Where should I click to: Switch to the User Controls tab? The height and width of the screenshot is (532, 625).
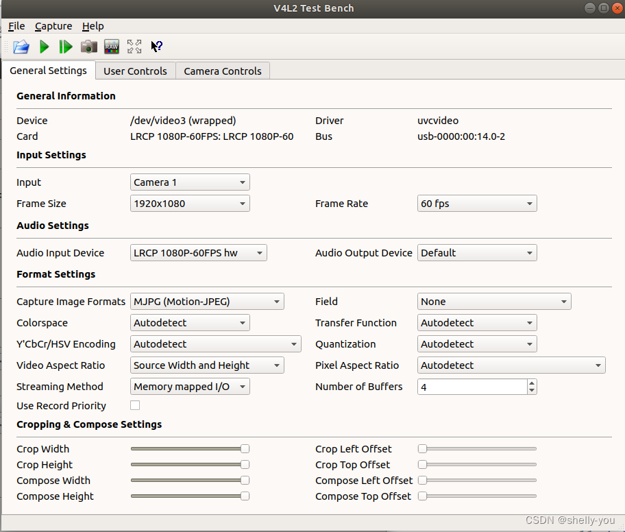tap(135, 71)
